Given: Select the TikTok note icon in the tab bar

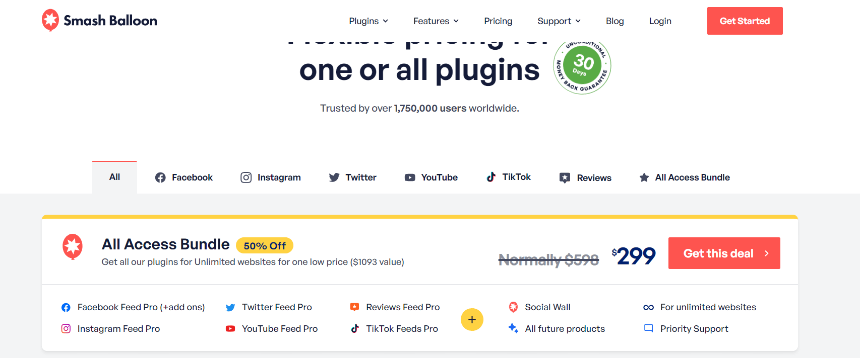Looking at the screenshot, I should pos(491,177).
